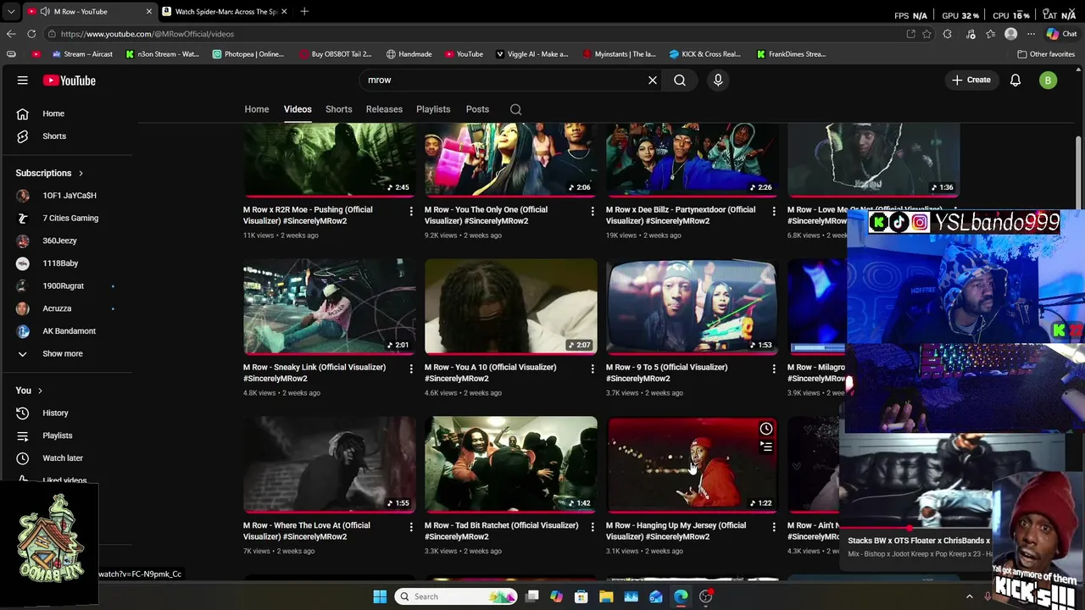Open Chat in the browser sidebar
Screen dimensions: 1085x610
pyautogui.click(x=1061, y=34)
